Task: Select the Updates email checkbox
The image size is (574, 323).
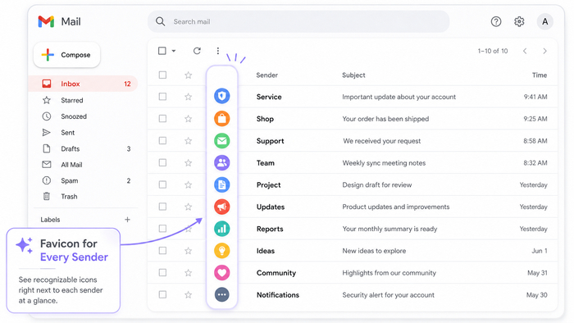Action: click(162, 207)
